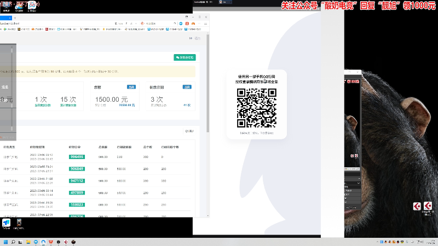Screen dimensions: 438x246
Task: Click the scroll-down arrow of browser page
Action: tap(208, 215)
